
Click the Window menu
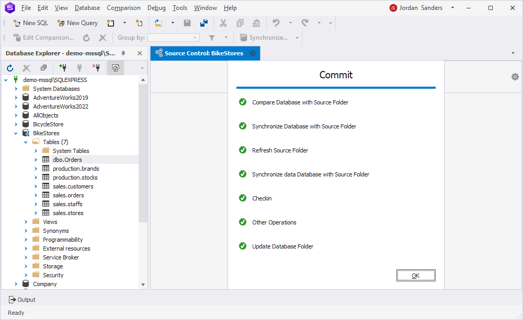pos(206,8)
